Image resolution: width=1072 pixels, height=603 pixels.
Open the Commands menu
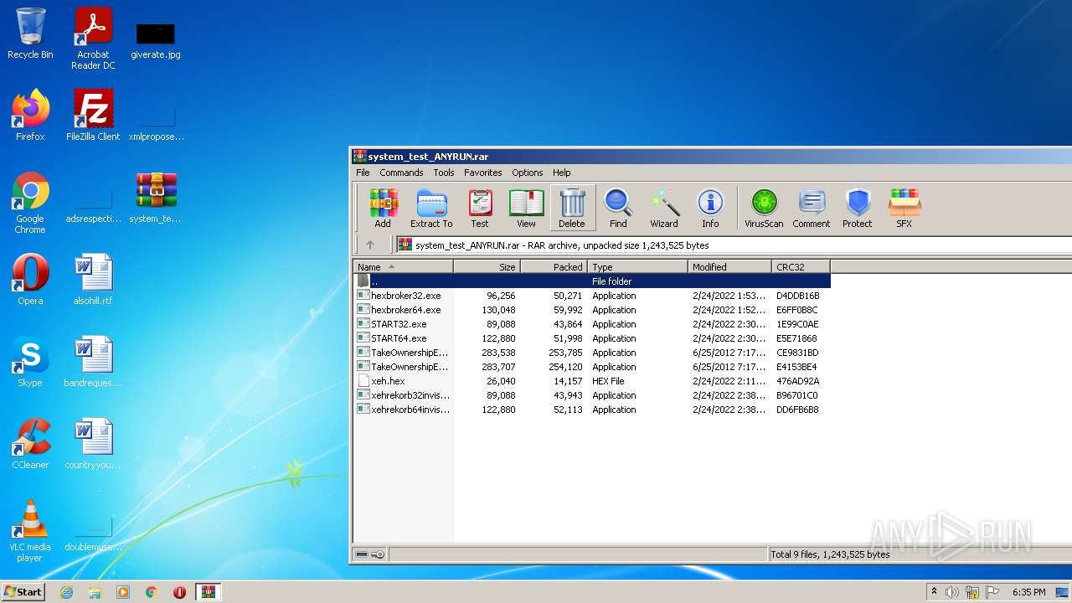point(401,173)
